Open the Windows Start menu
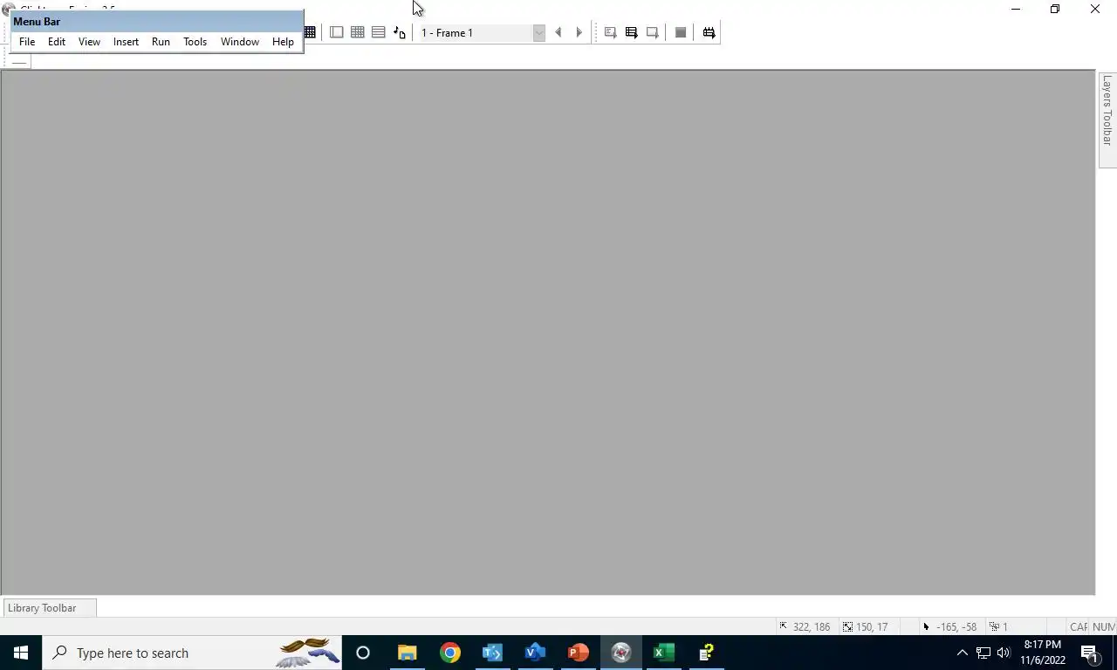The image size is (1117, 670). (x=21, y=653)
